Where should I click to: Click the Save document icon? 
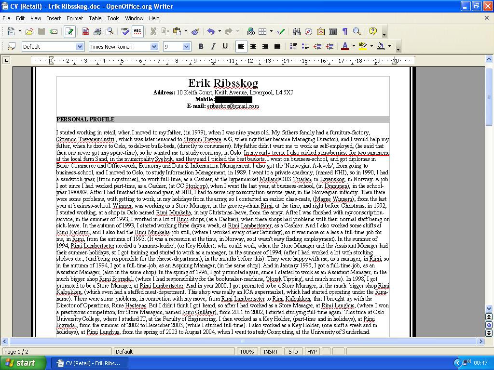[x=41, y=31]
